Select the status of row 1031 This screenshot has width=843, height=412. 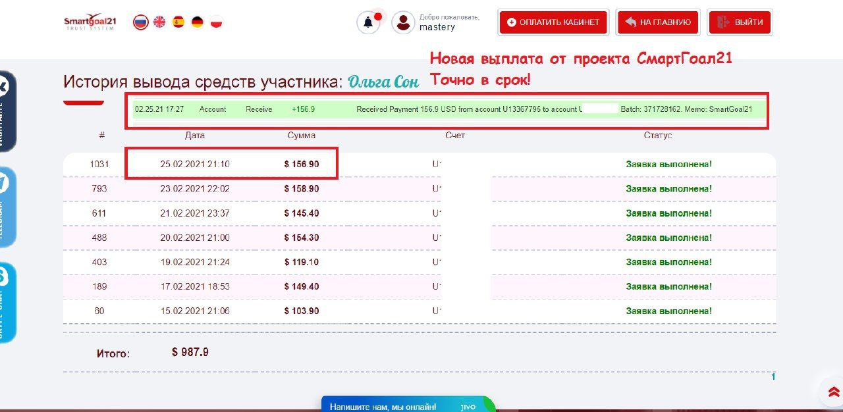(668, 164)
